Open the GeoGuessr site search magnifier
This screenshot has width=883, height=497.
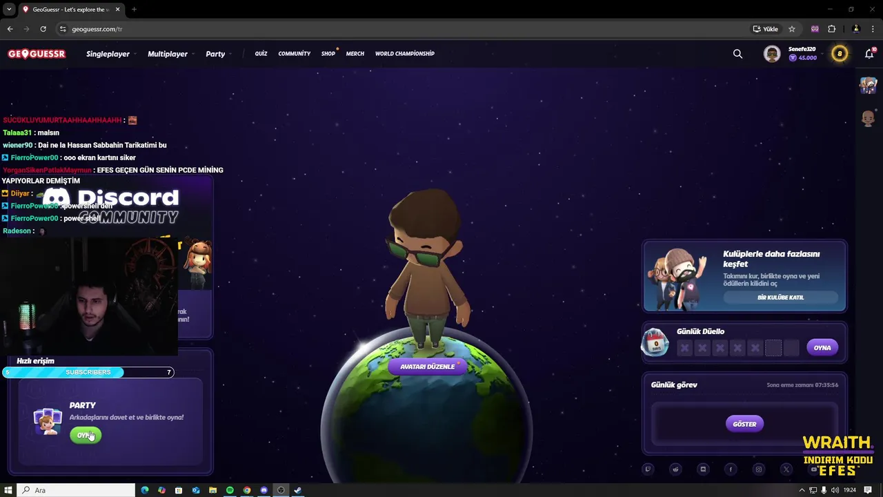[x=737, y=54]
